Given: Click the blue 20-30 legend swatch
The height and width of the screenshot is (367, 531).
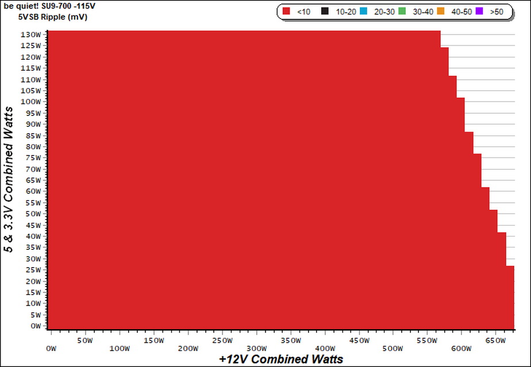Looking at the screenshot, I should (x=363, y=11).
